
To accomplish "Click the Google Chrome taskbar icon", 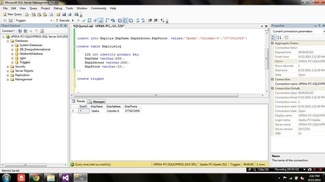I will [x=36, y=177].
